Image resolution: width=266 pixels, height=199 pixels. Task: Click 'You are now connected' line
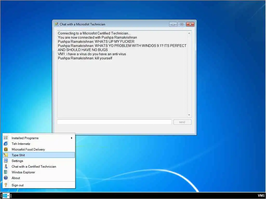point(97,37)
